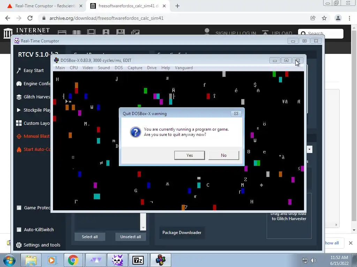The height and width of the screenshot is (267, 357).
Task: Open Windows Media Player from taskbar
Action: click(x=52, y=260)
